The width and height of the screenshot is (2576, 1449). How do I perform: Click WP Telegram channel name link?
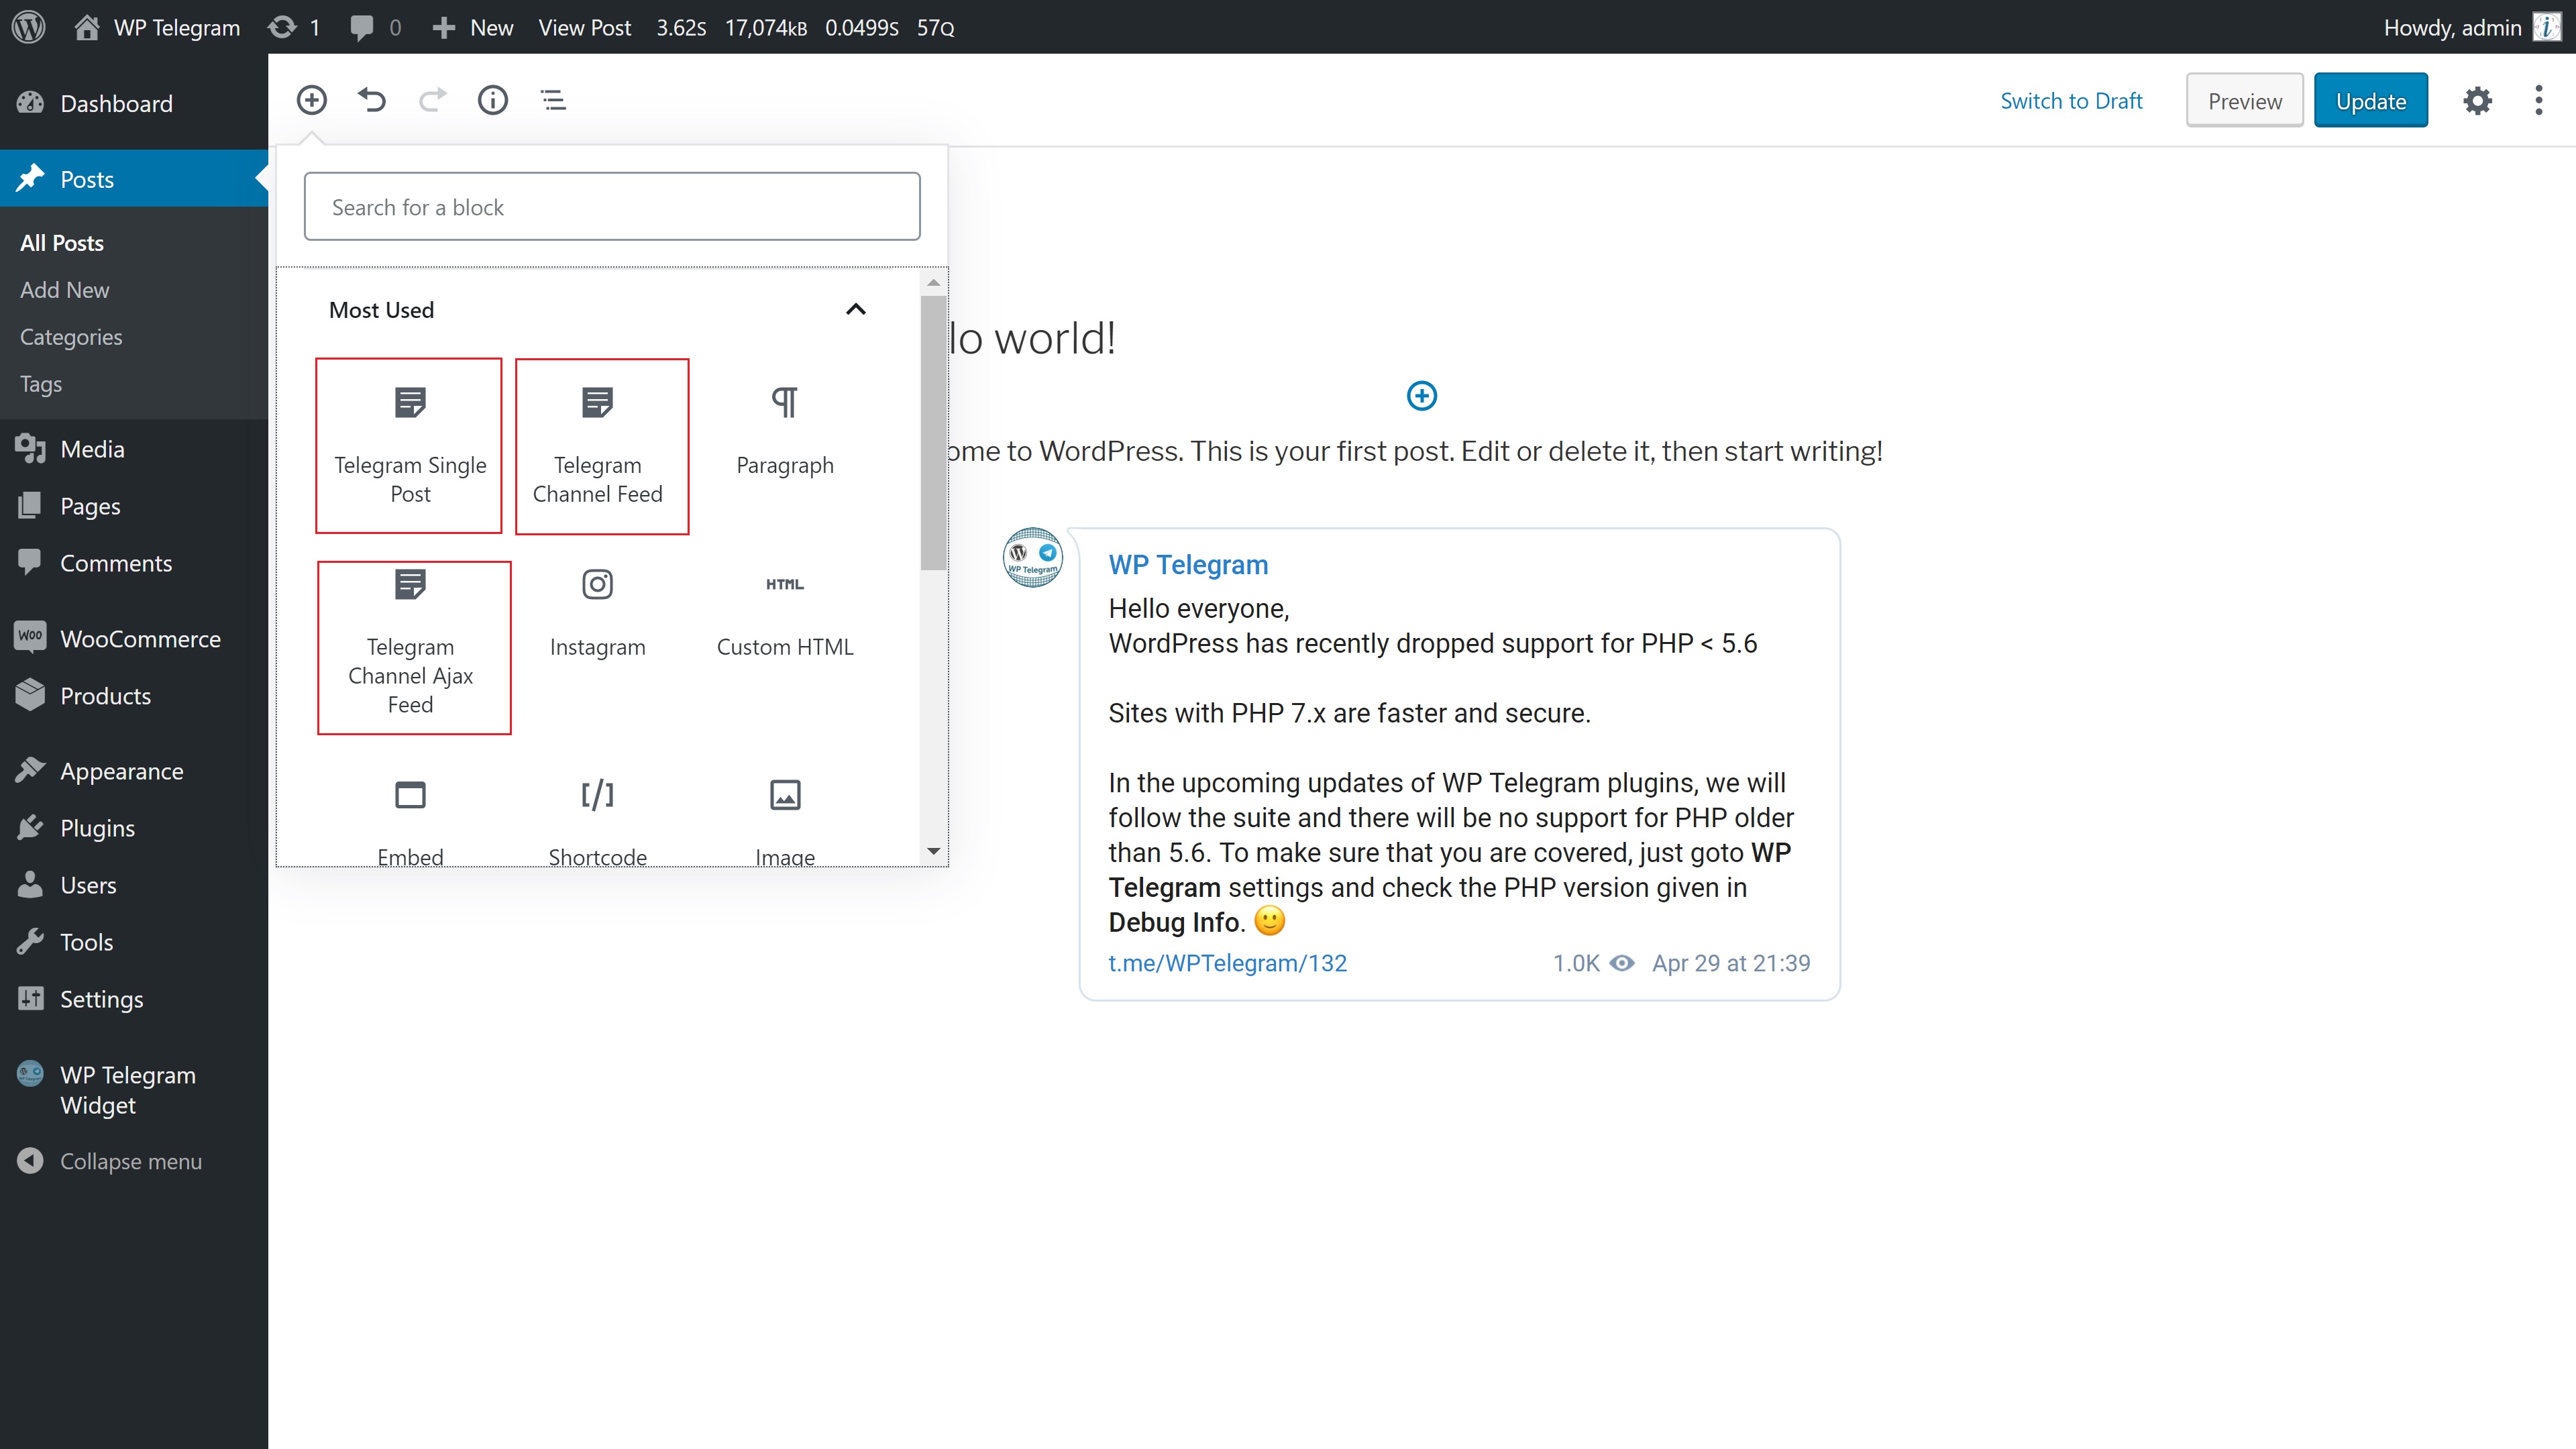[x=1188, y=564]
